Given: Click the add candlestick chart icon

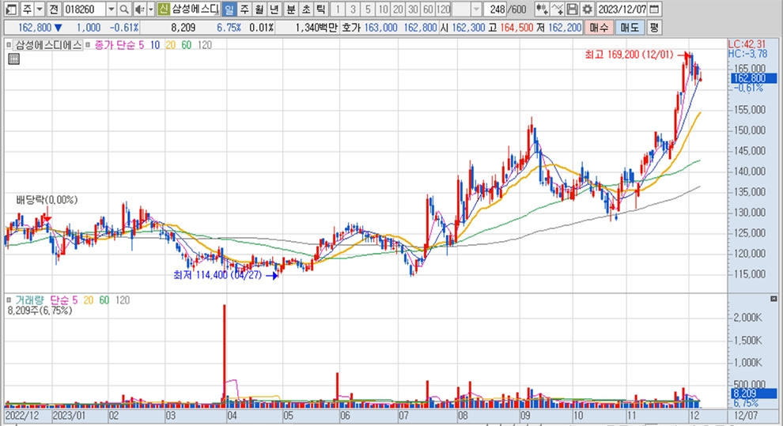Looking at the screenshot, I should (541, 9).
